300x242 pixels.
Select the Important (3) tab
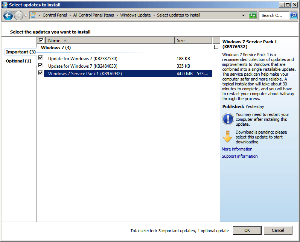pos(21,52)
